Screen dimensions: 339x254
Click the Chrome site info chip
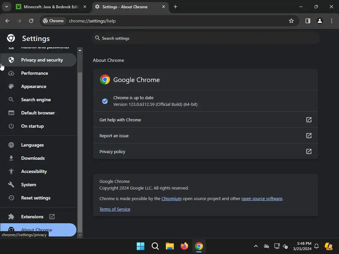pyautogui.click(x=53, y=21)
